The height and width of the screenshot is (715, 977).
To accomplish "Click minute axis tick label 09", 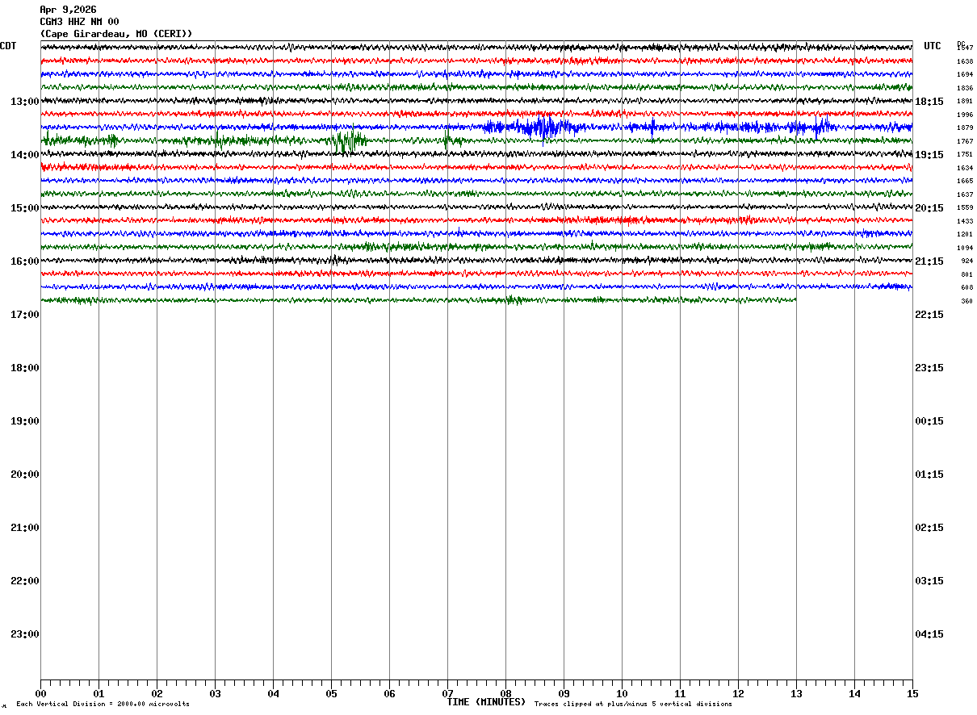I will coord(564,694).
